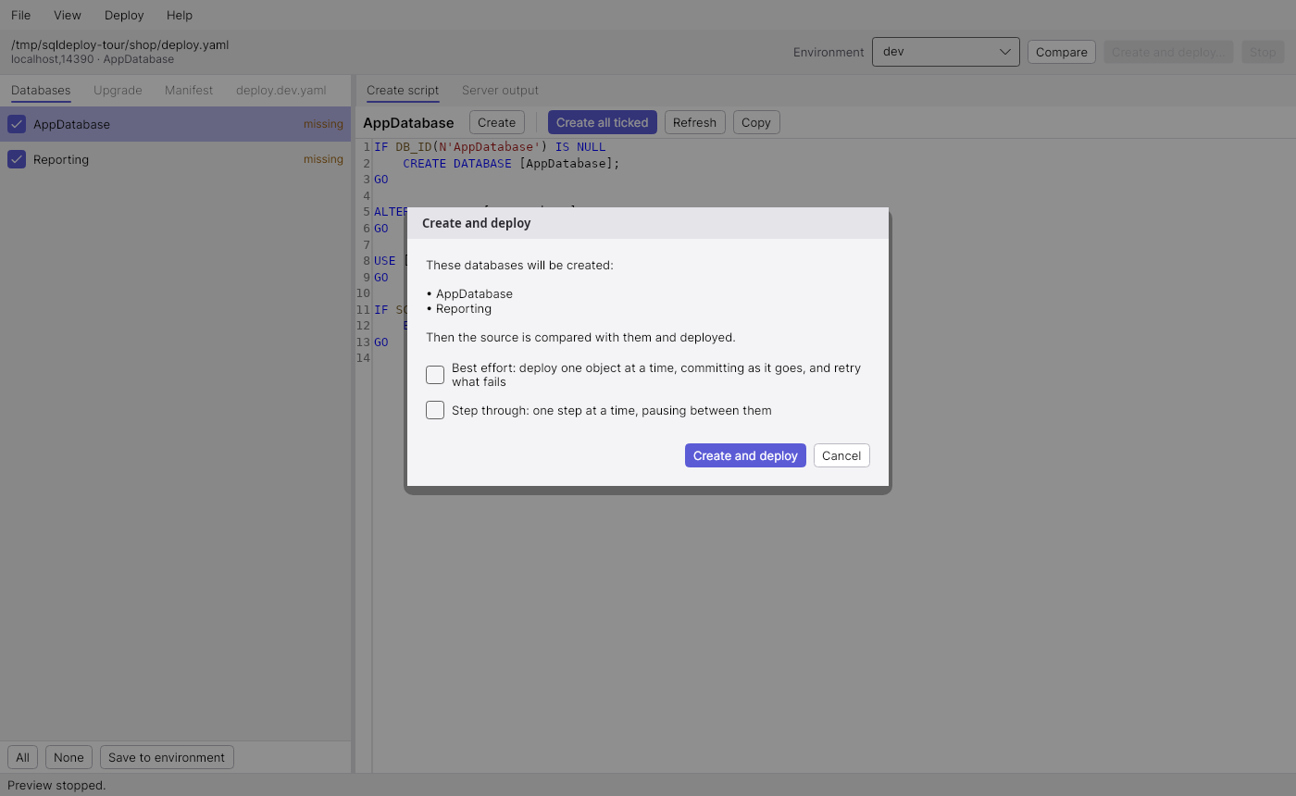Switch to the Upgrade tab
Image resolution: width=1296 pixels, height=796 pixels.
click(x=118, y=90)
